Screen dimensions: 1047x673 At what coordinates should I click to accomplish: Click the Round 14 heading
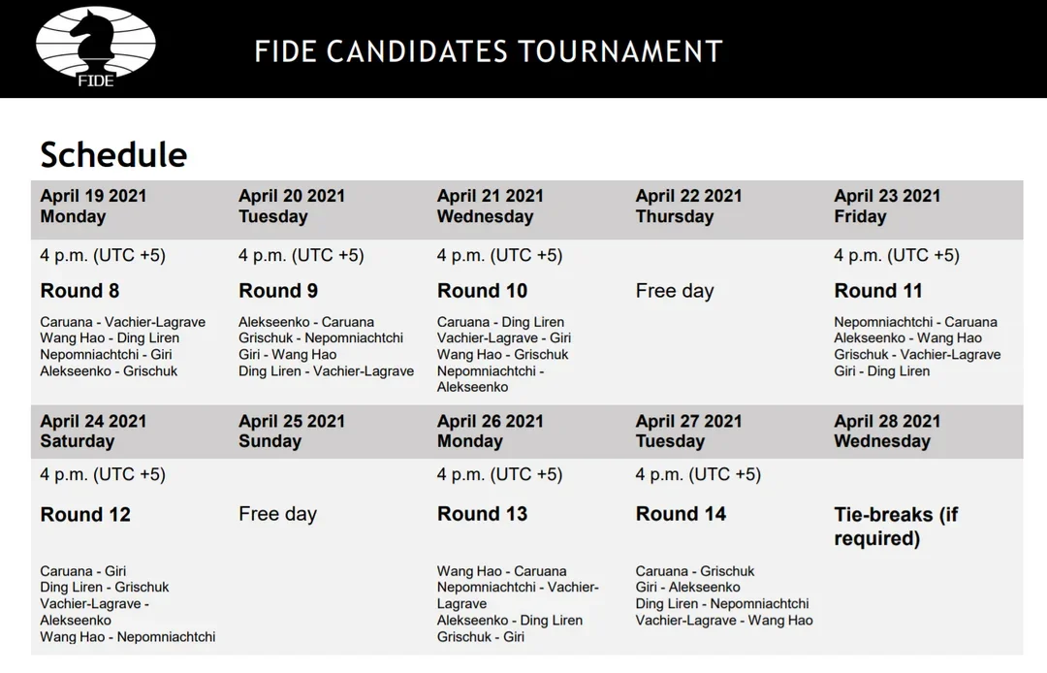[681, 514]
